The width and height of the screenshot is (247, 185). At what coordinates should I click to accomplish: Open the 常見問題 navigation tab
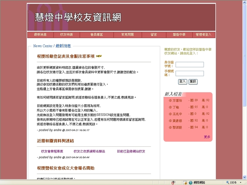(128, 35)
